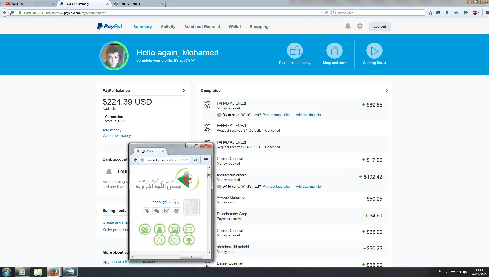
Task: Click the Gaming Deals play icon
Action: click(374, 51)
